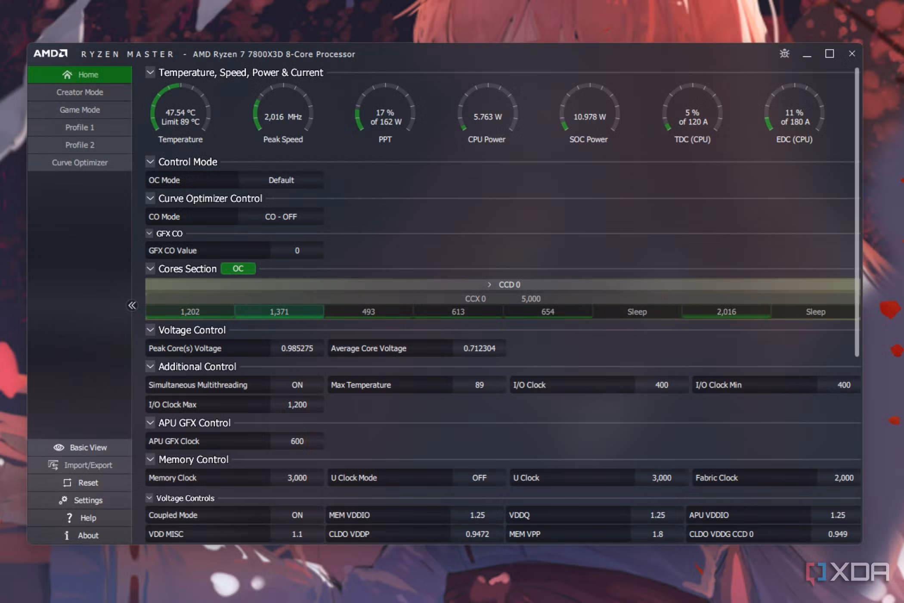
Task: Open the Curve Optimizer tab
Action: click(x=79, y=162)
